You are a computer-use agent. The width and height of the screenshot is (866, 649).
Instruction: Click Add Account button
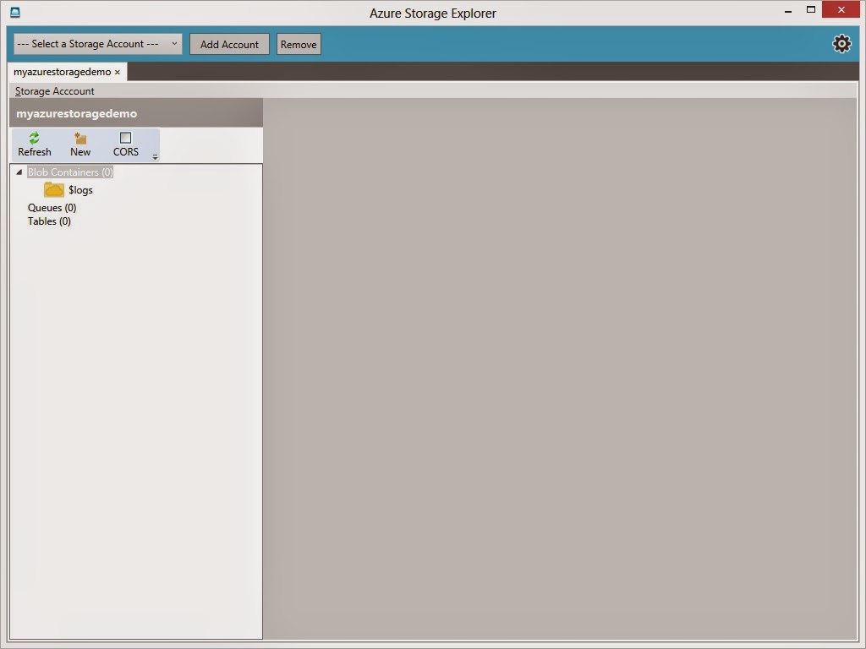click(x=229, y=44)
